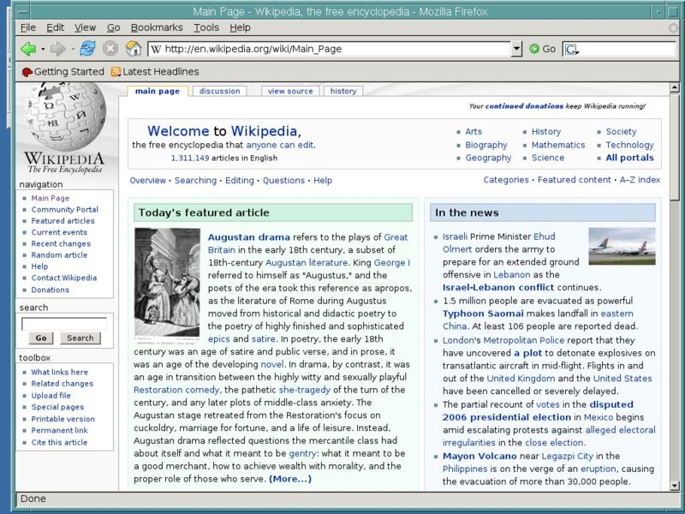Click the Stop loading icon
This screenshot has width=685, height=514.
(110, 49)
